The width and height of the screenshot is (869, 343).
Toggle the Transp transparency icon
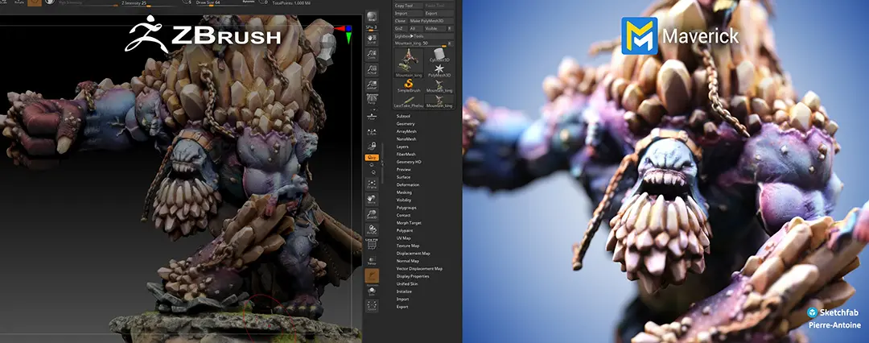372,260
